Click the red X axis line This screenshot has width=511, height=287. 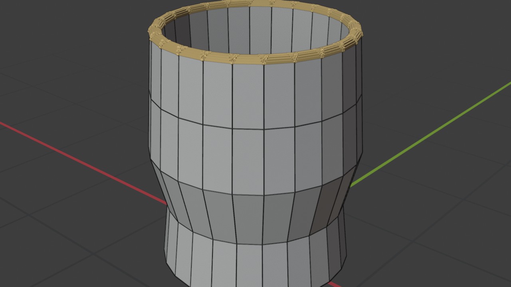[83, 163]
